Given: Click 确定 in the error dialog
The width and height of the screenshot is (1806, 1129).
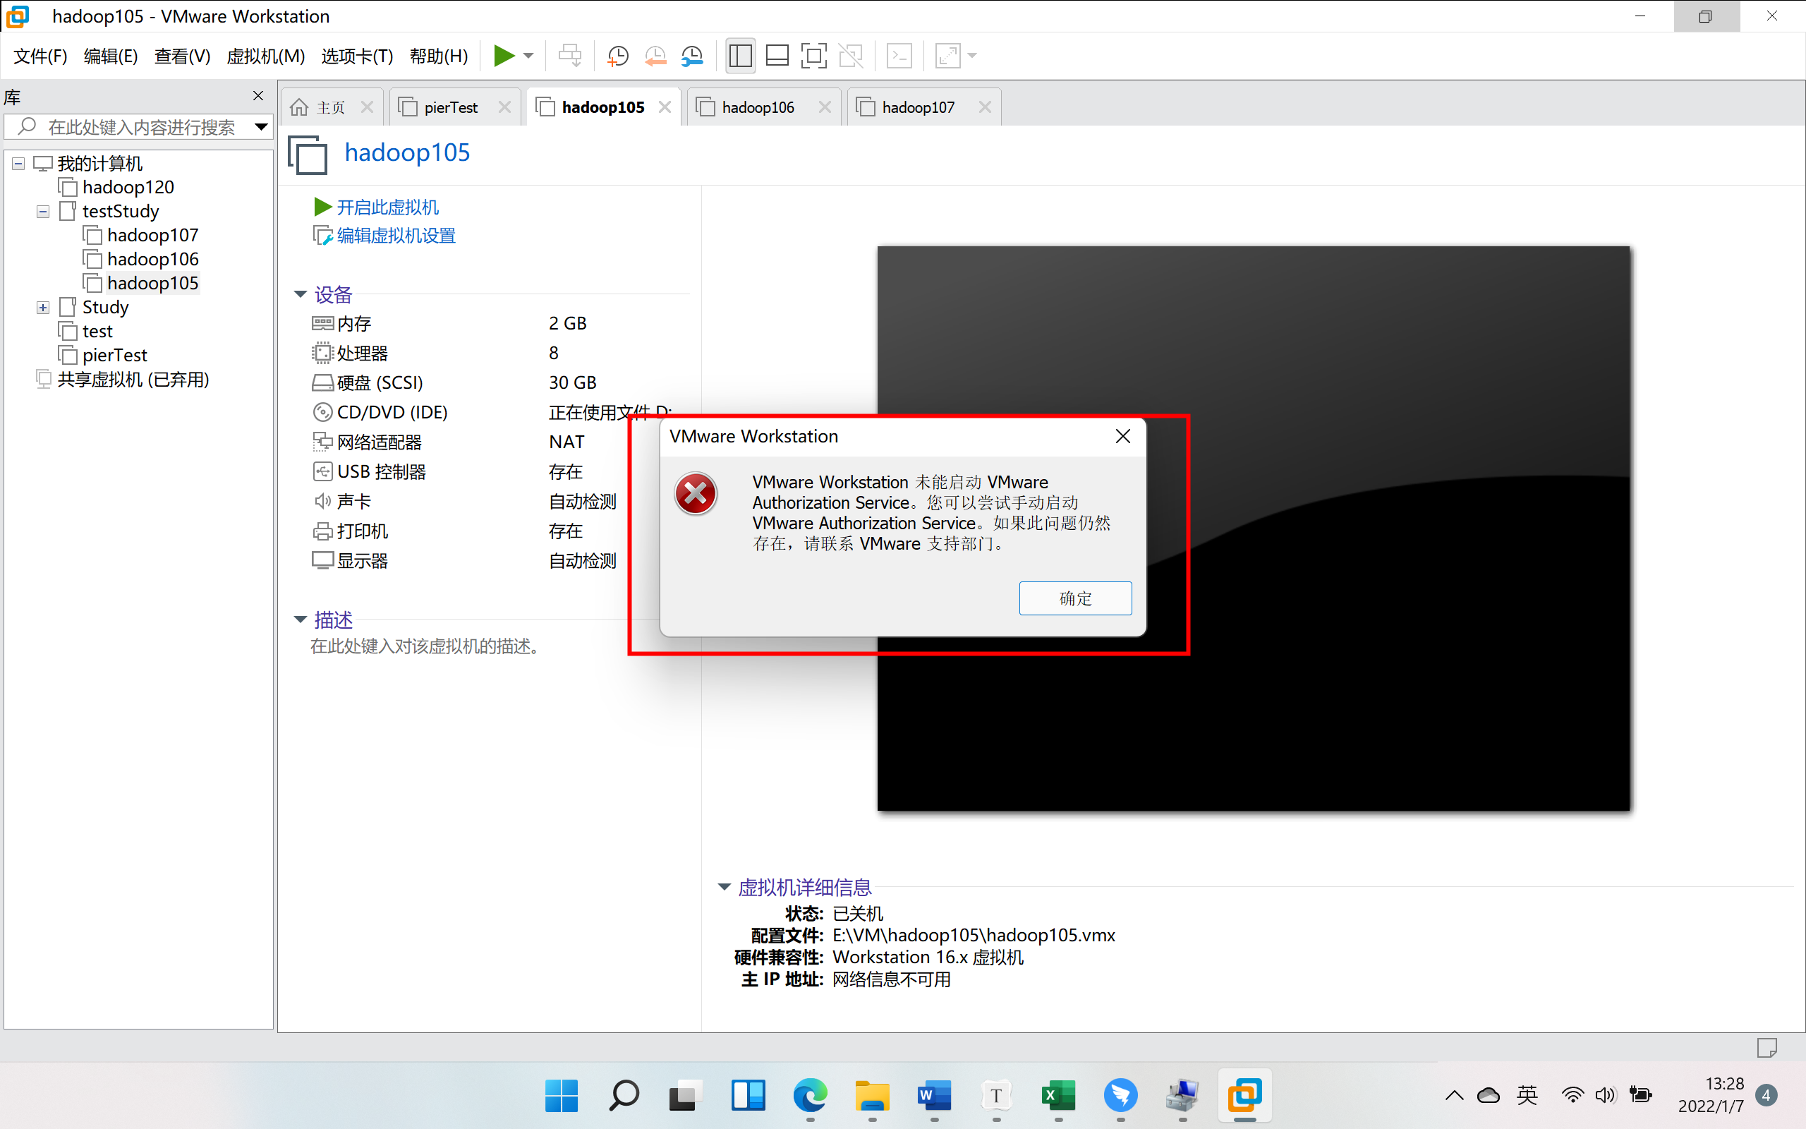Looking at the screenshot, I should pyautogui.click(x=1074, y=598).
